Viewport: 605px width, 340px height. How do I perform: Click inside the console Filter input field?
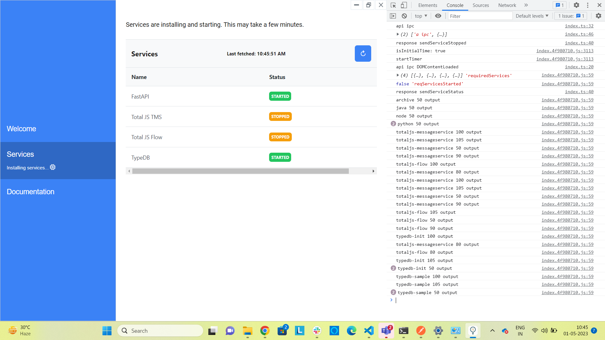point(479,16)
